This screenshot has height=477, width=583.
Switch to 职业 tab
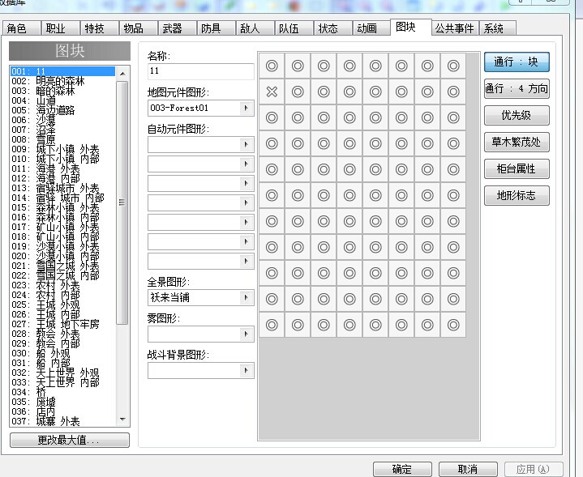tap(60, 28)
